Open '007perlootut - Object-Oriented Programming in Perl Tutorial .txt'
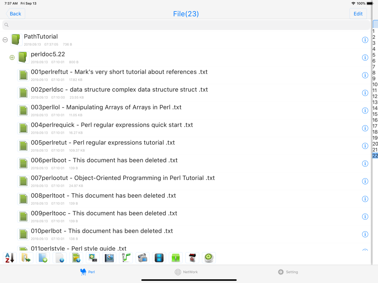This screenshot has width=378, height=283. click(x=186, y=181)
